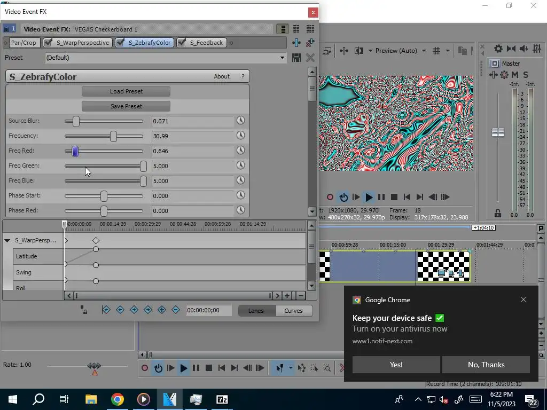Screen dimensions: 547x410
Task: Click the Remove Selected Plug-In icon
Action: tap(310, 43)
